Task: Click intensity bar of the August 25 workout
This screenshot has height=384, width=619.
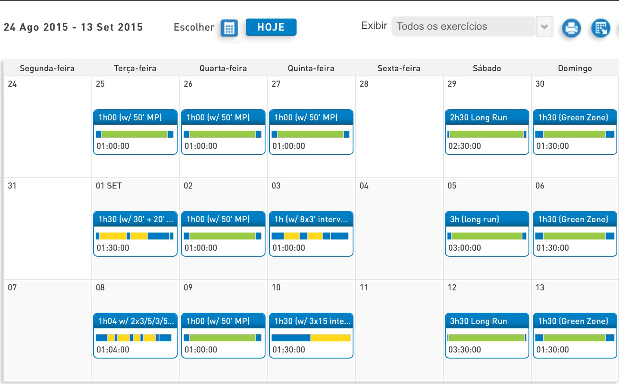Action: click(134, 134)
